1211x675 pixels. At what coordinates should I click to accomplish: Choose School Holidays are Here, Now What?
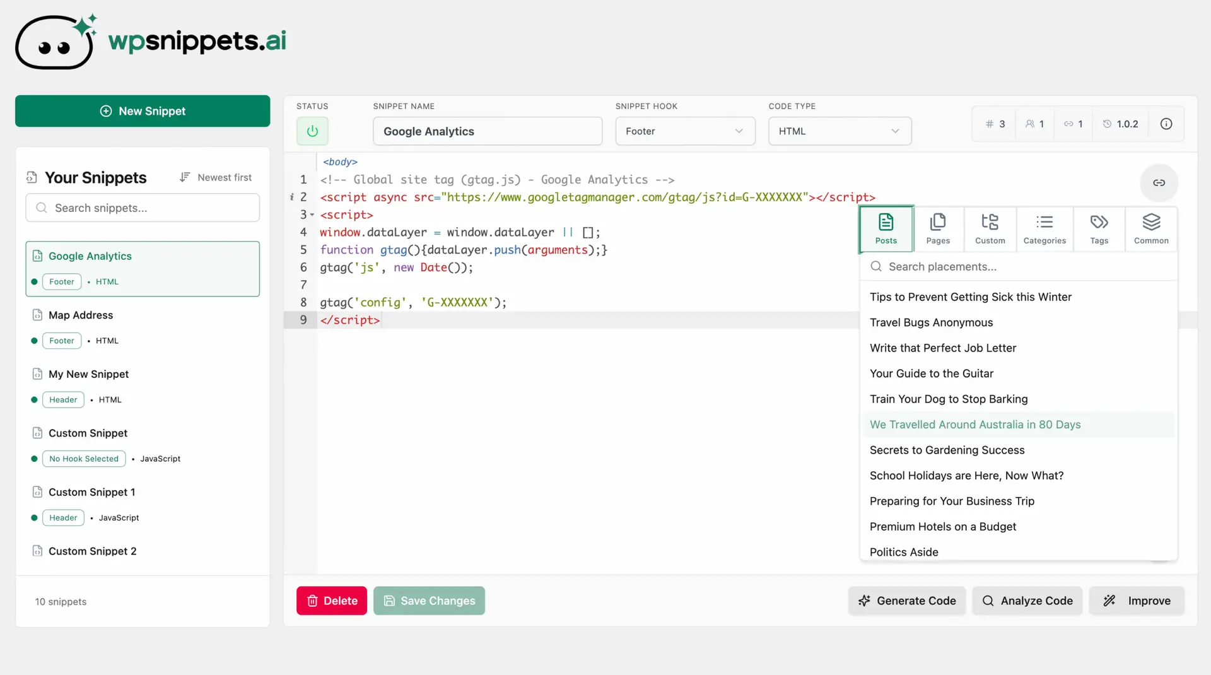coord(1018,476)
